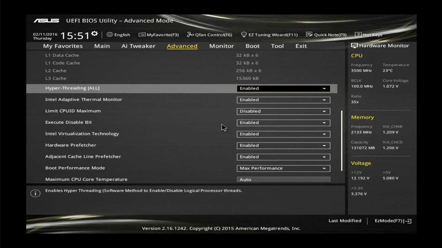
Task: Go to the Exit tab
Action: [x=301, y=46]
